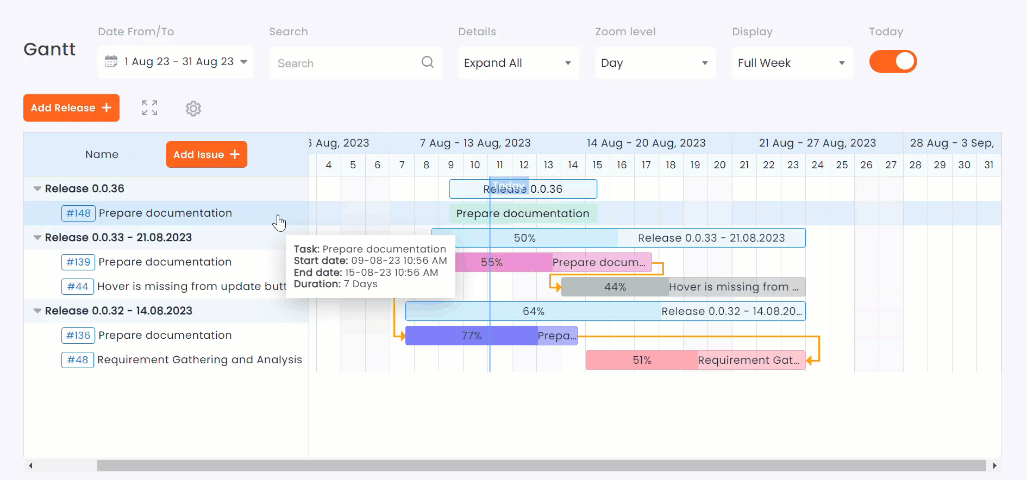Open the Day zoom level dropdown
1027x480 pixels.
point(655,63)
